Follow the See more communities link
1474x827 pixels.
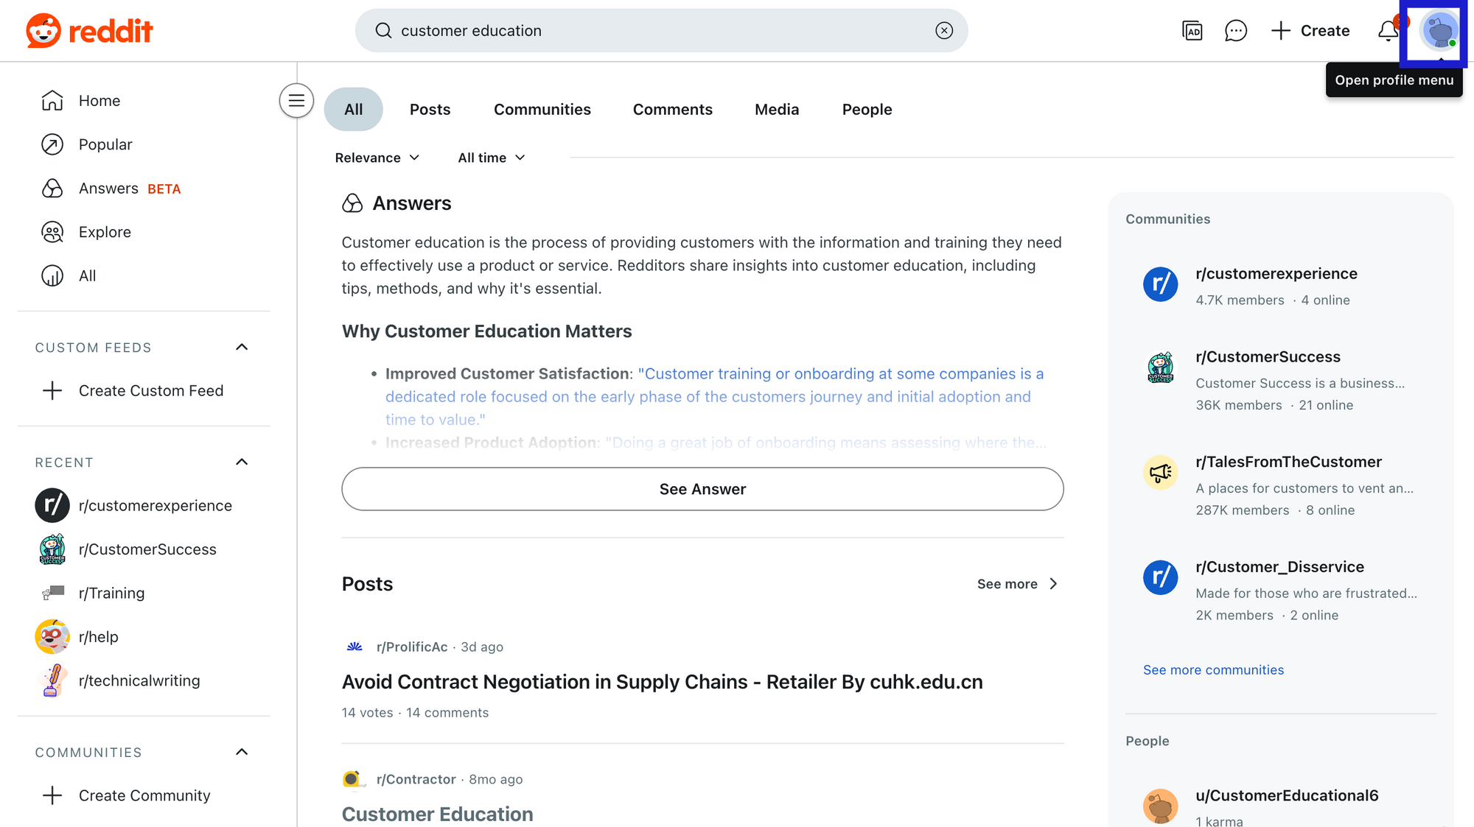click(x=1213, y=669)
